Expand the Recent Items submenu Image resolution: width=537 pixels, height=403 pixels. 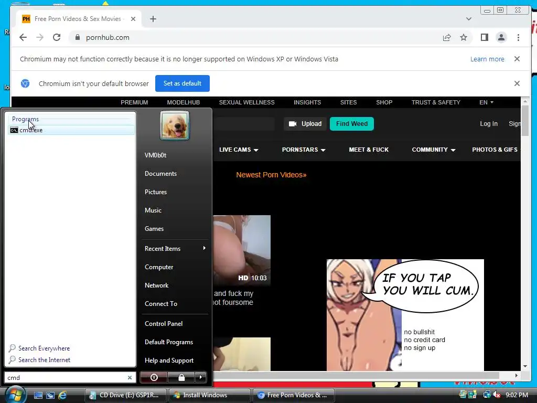[x=204, y=248]
